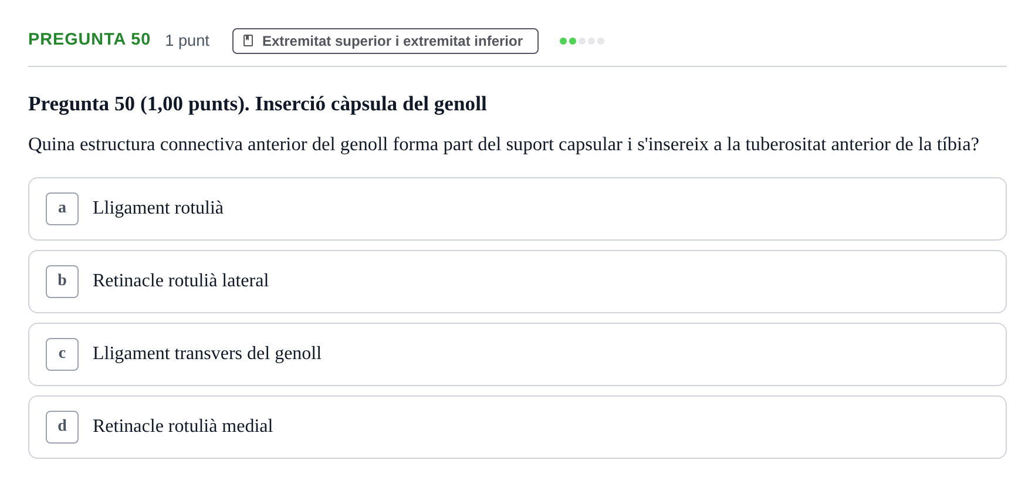Open the Extremitat superior i extremitat inferior tag
Viewport: 1035px width, 487px height.
(385, 41)
